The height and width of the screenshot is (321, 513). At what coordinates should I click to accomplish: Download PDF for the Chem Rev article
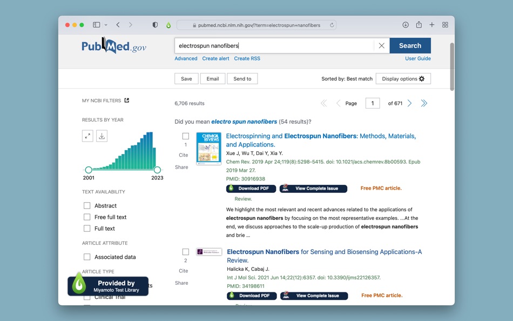pyautogui.click(x=251, y=189)
